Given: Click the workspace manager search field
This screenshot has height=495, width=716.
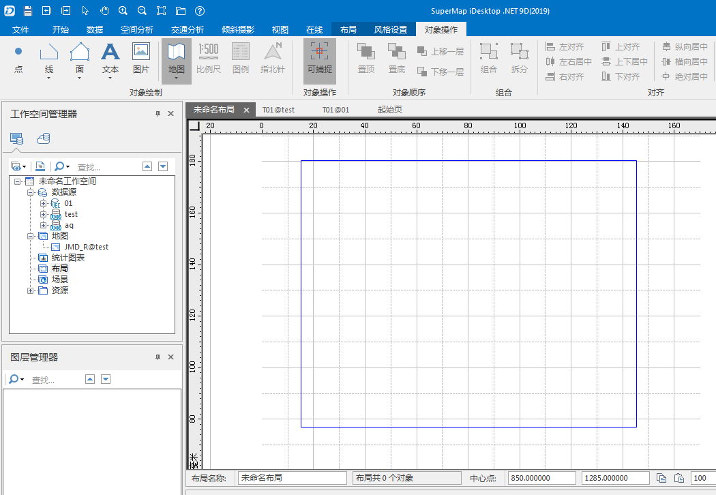Looking at the screenshot, I should tap(106, 167).
